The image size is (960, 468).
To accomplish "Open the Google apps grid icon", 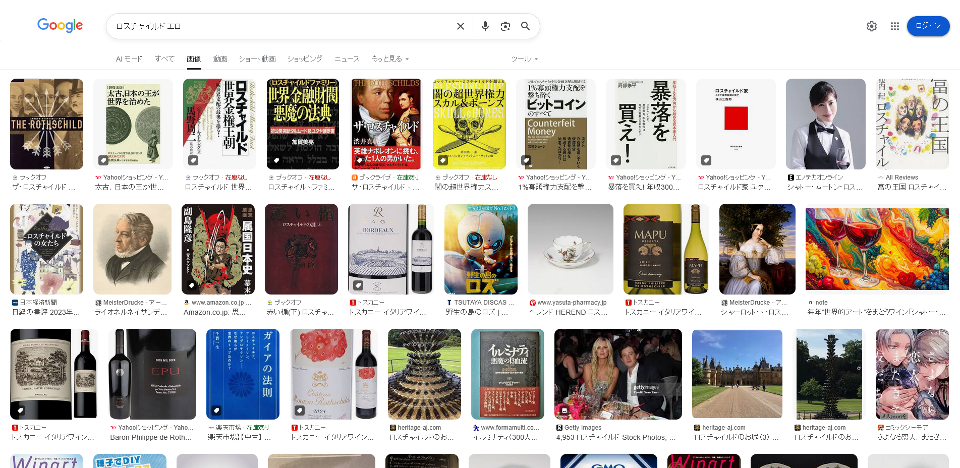I will tap(894, 26).
